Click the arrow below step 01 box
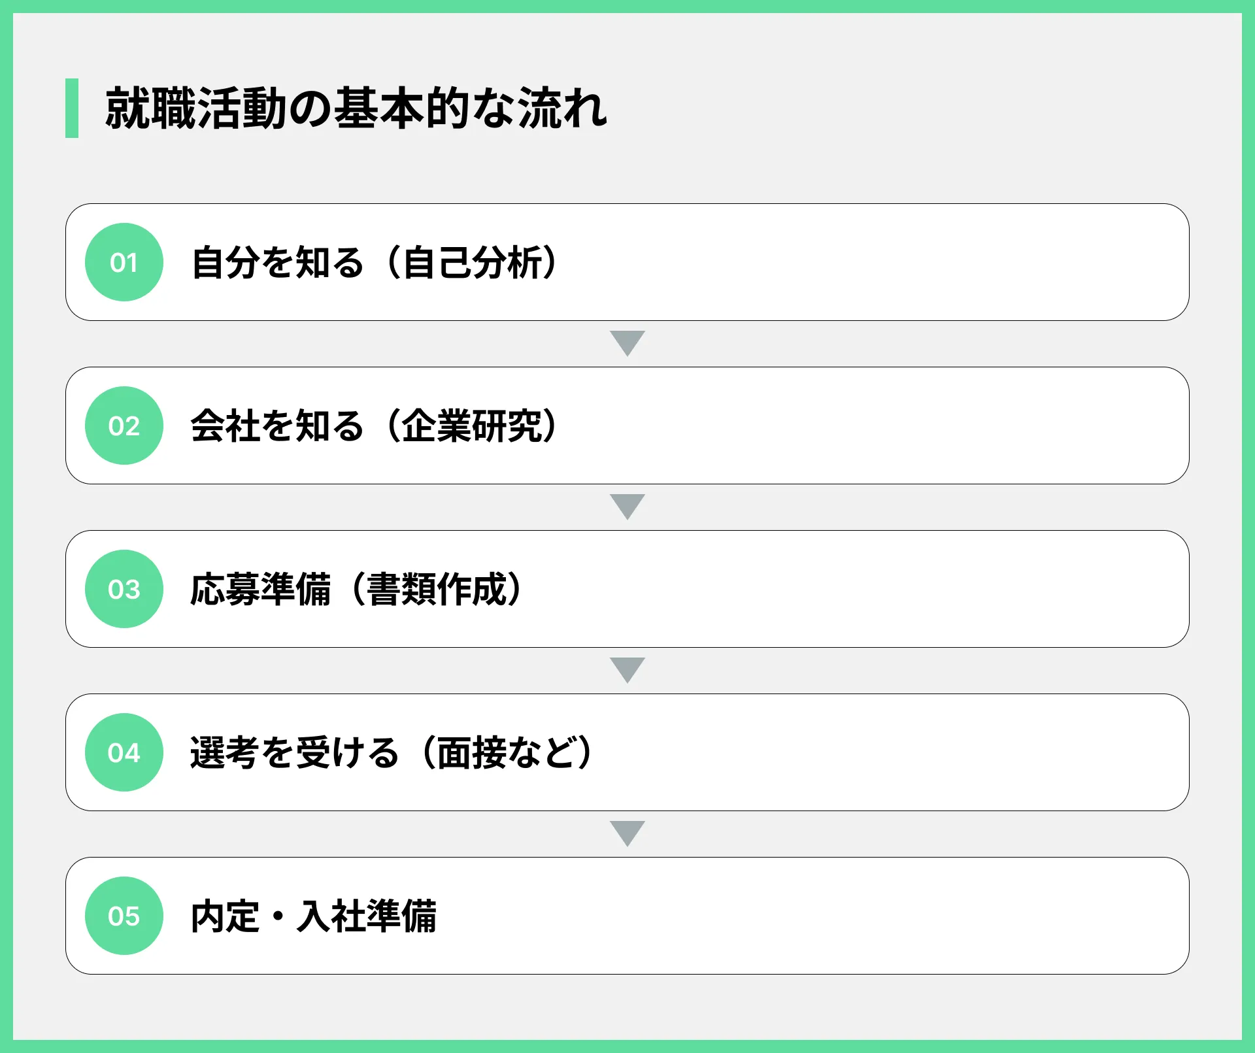This screenshot has width=1255, height=1053. (627, 343)
